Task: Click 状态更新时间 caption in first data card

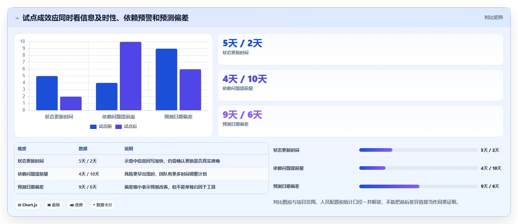Action: [235, 53]
